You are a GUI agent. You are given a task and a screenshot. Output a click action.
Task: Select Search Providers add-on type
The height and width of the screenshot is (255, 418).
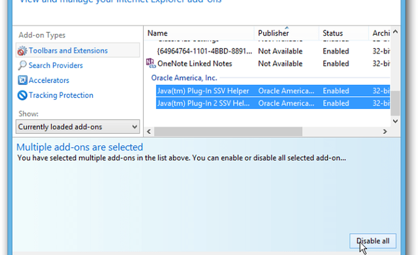point(56,65)
